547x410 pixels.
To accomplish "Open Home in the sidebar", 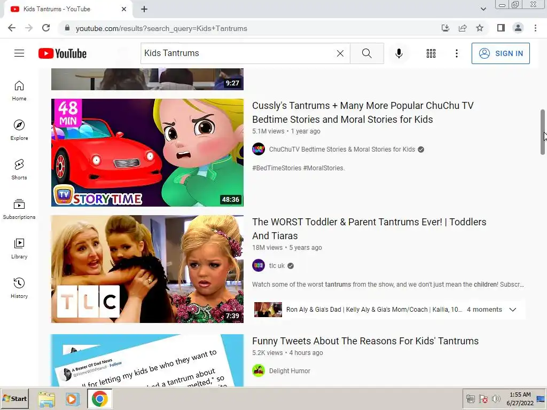I will [x=19, y=91].
